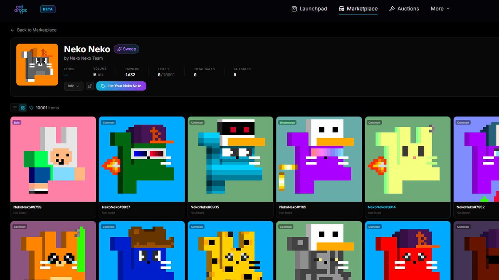Click List Your Neko Neko button
The width and height of the screenshot is (499, 280).
pos(121,86)
